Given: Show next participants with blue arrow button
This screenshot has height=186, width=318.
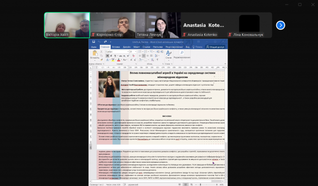Looking at the screenshot, I should point(280,25).
